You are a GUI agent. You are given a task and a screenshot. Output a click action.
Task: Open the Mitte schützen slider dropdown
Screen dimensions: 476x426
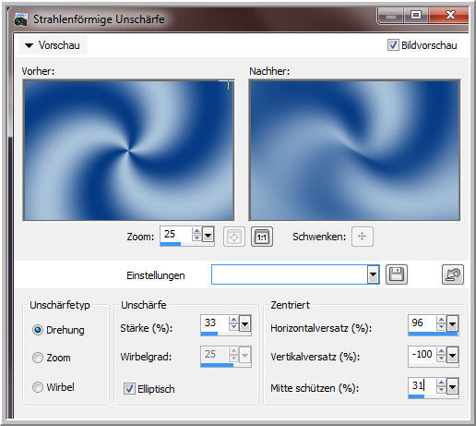(x=452, y=386)
